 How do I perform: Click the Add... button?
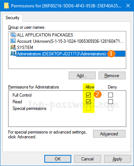coord(82,76)
